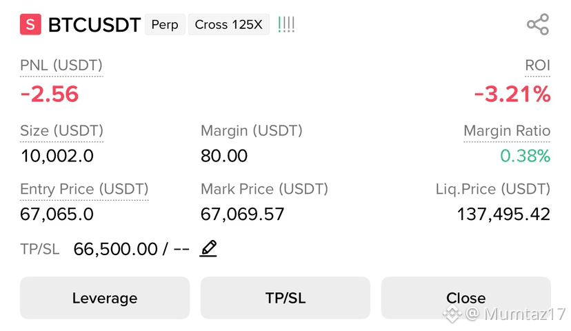Tap the share icon

[x=538, y=24]
